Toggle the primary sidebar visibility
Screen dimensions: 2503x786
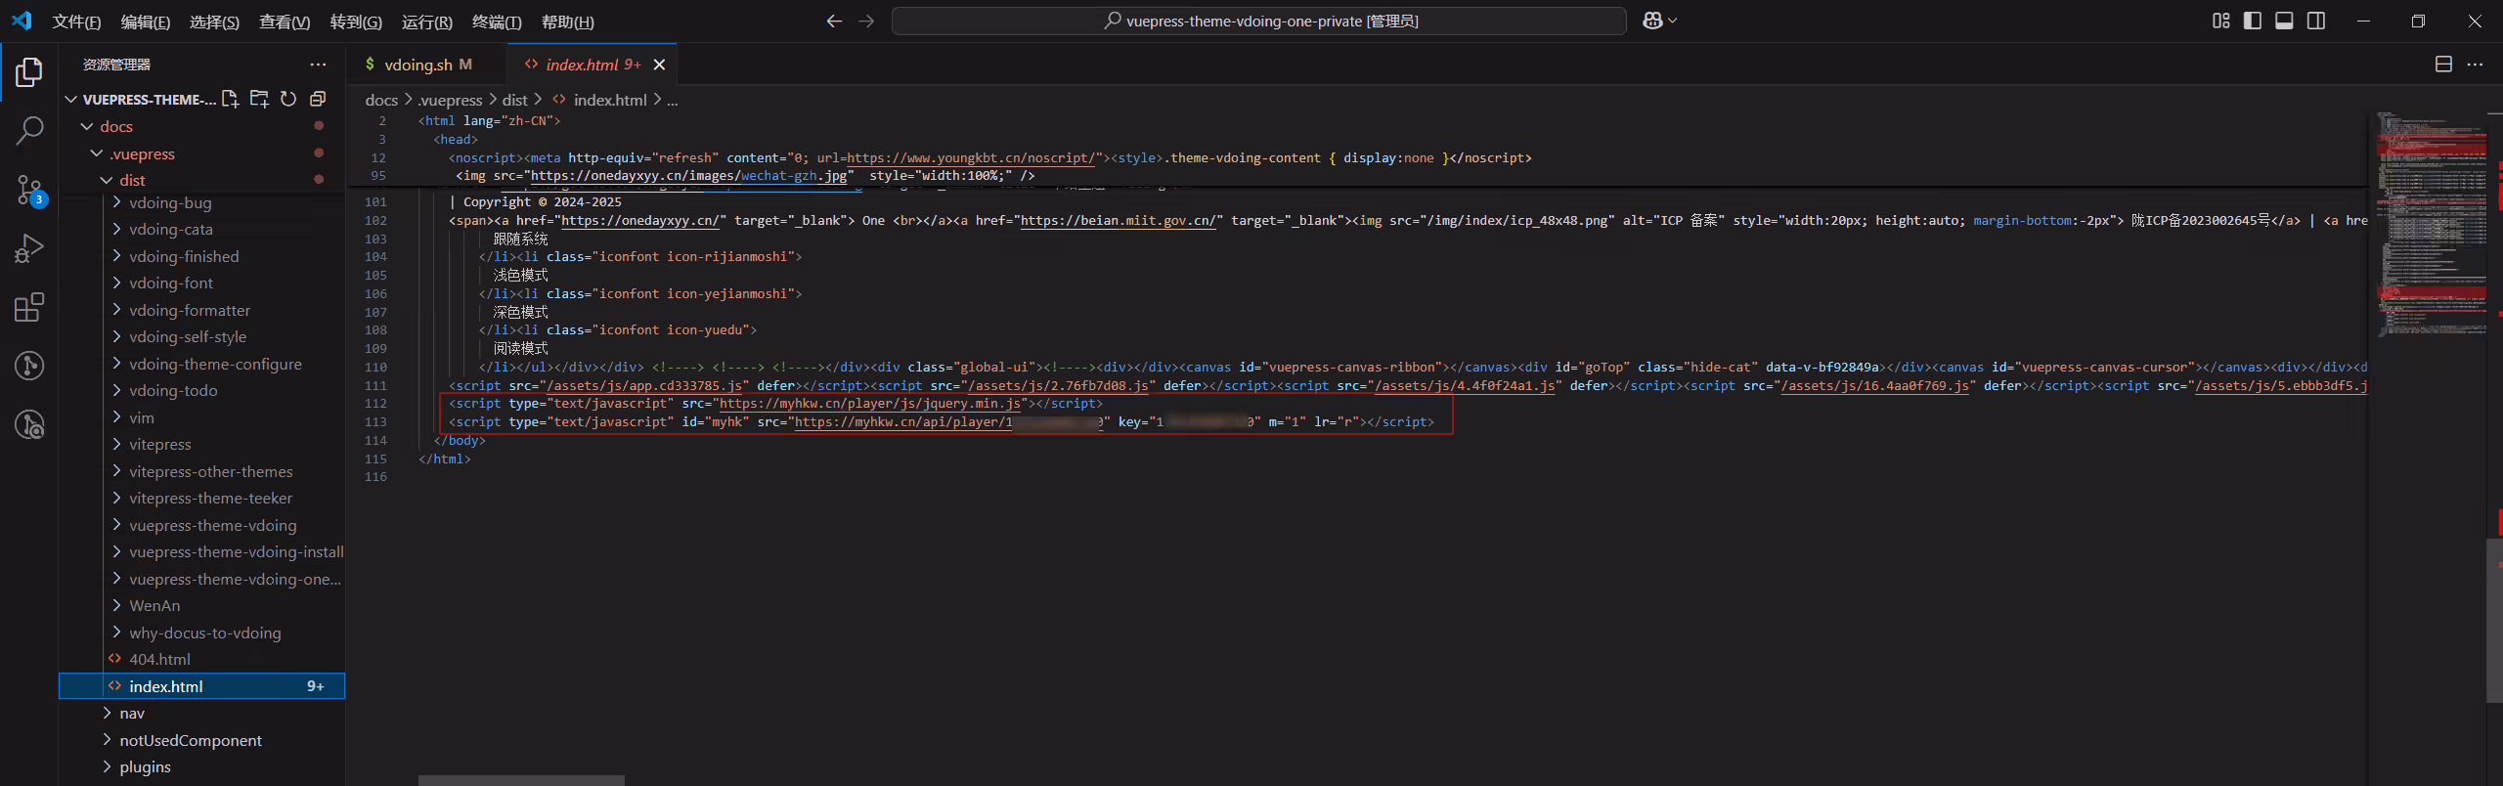2253,21
